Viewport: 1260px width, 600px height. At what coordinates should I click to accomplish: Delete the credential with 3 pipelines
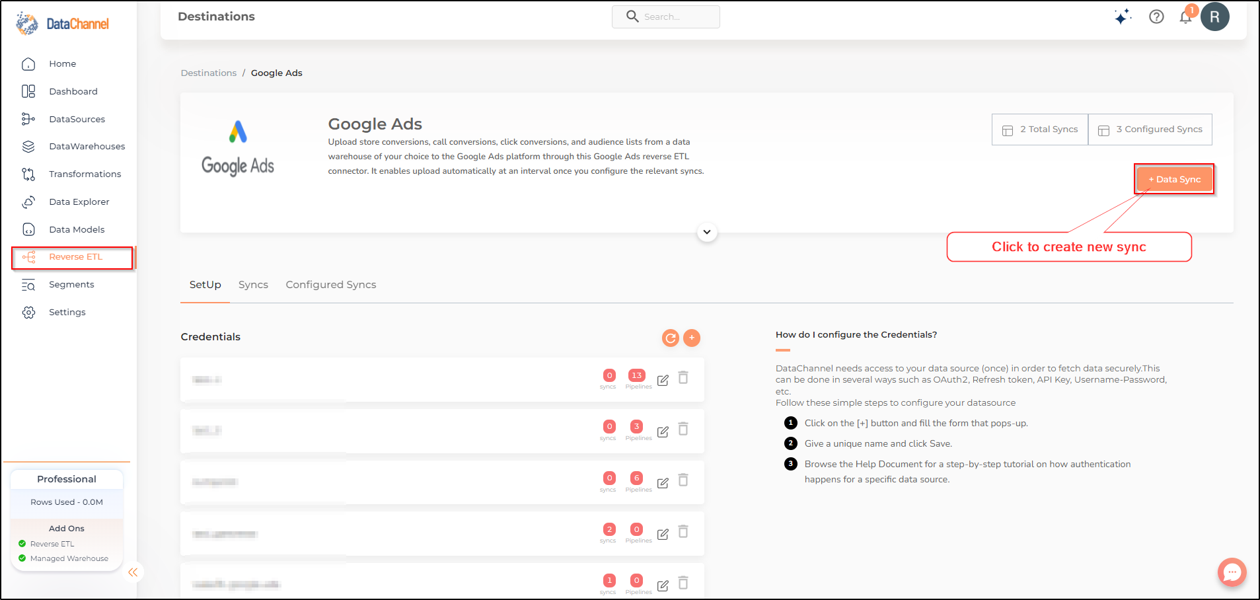[x=683, y=430]
